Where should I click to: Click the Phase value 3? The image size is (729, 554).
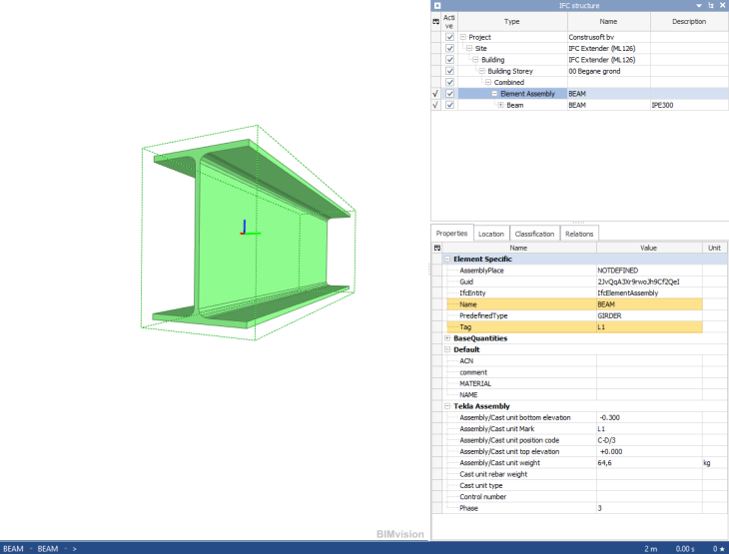click(600, 508)
